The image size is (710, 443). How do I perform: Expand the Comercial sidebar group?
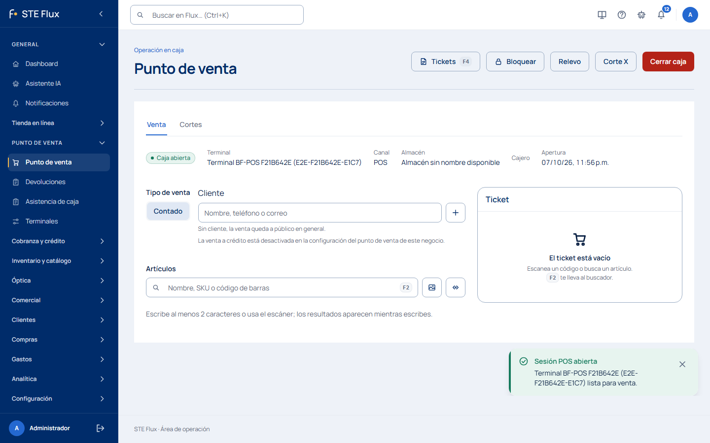(x=59, y=300)
